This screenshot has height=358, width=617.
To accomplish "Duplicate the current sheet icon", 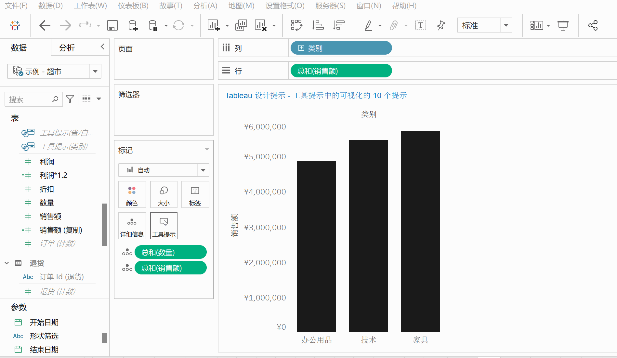I will pyautogui.click(x=241, y=25).
